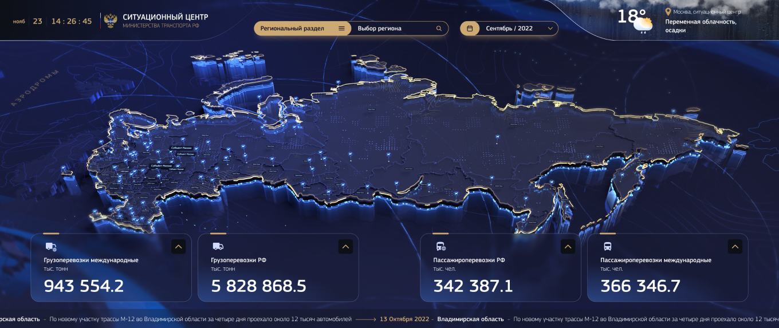The width and height of the screenshot is (779, 328).
Task: Click the Ситуационный центр title
Action: [166, 17]
